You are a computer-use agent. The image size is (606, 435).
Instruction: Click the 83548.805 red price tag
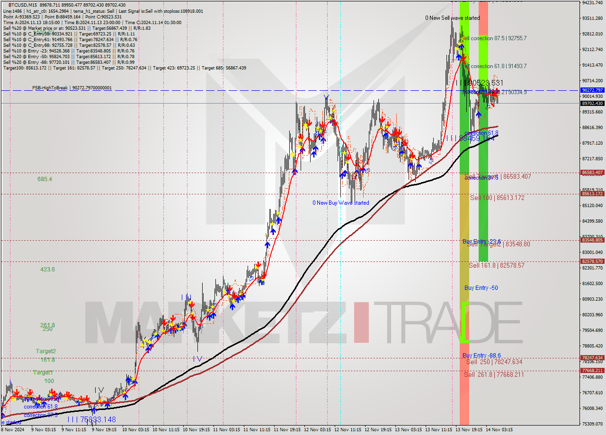click(592, 240)
